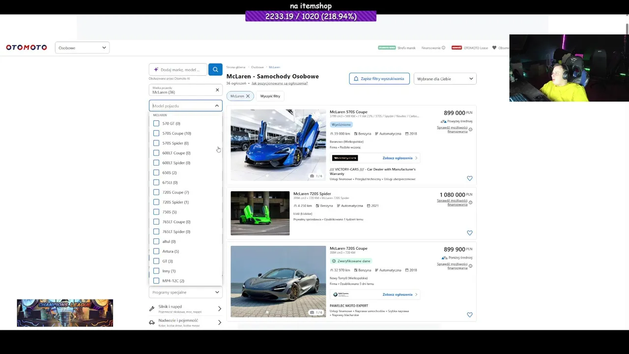
Task: Click the photo counter on the grey 720S image
Action: [x=316, y=313]
